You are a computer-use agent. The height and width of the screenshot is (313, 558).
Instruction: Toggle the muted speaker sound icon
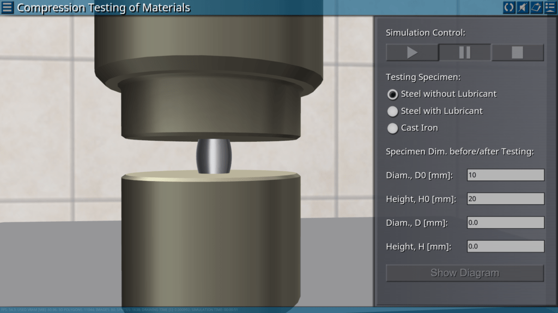coord(523,8)
